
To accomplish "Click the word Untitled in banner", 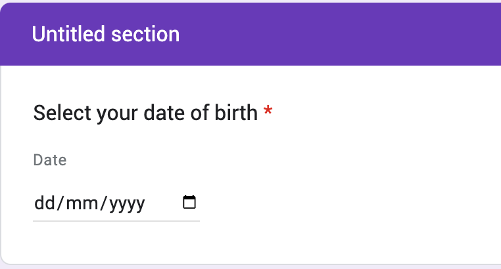I will [68, 34].
